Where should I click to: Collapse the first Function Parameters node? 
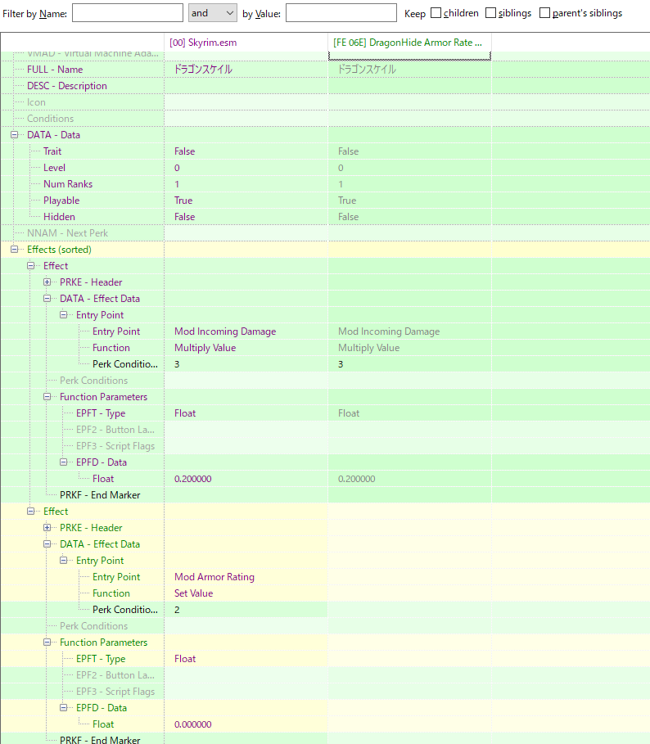47,397
